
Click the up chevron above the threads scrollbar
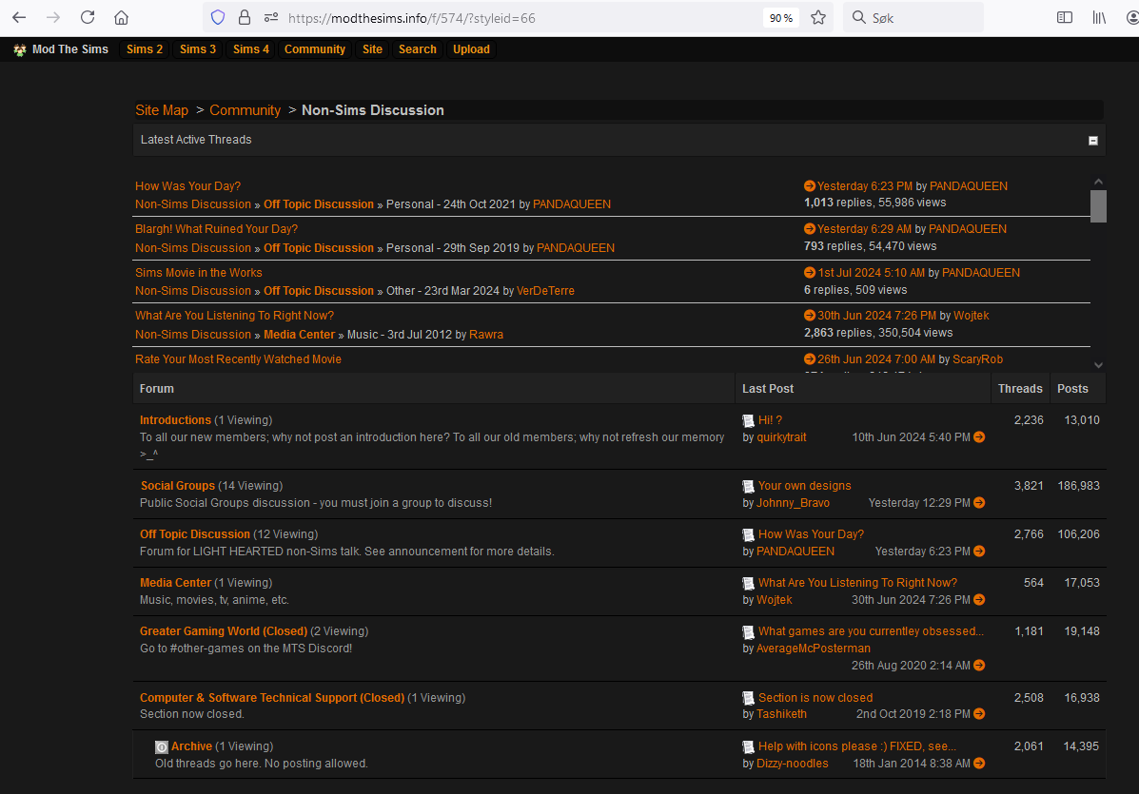(x=1098, y=180)
